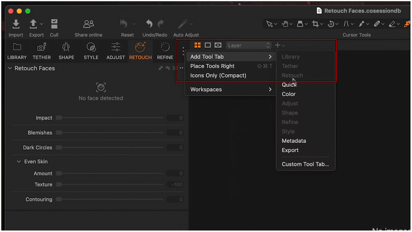Image resolution: width=412 pixels, height=232 pixels.
Task: Click the Even Skin Amount value field
Action: point(175,173)
